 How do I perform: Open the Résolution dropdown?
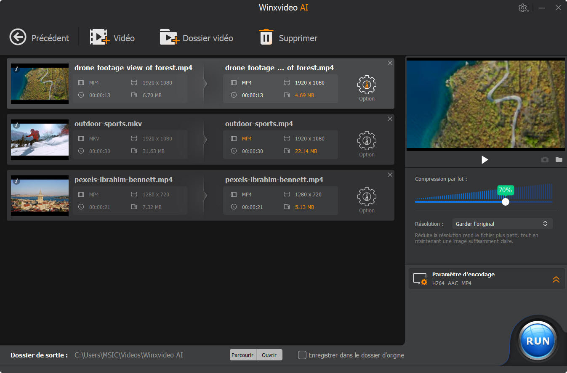click(502, 224)
